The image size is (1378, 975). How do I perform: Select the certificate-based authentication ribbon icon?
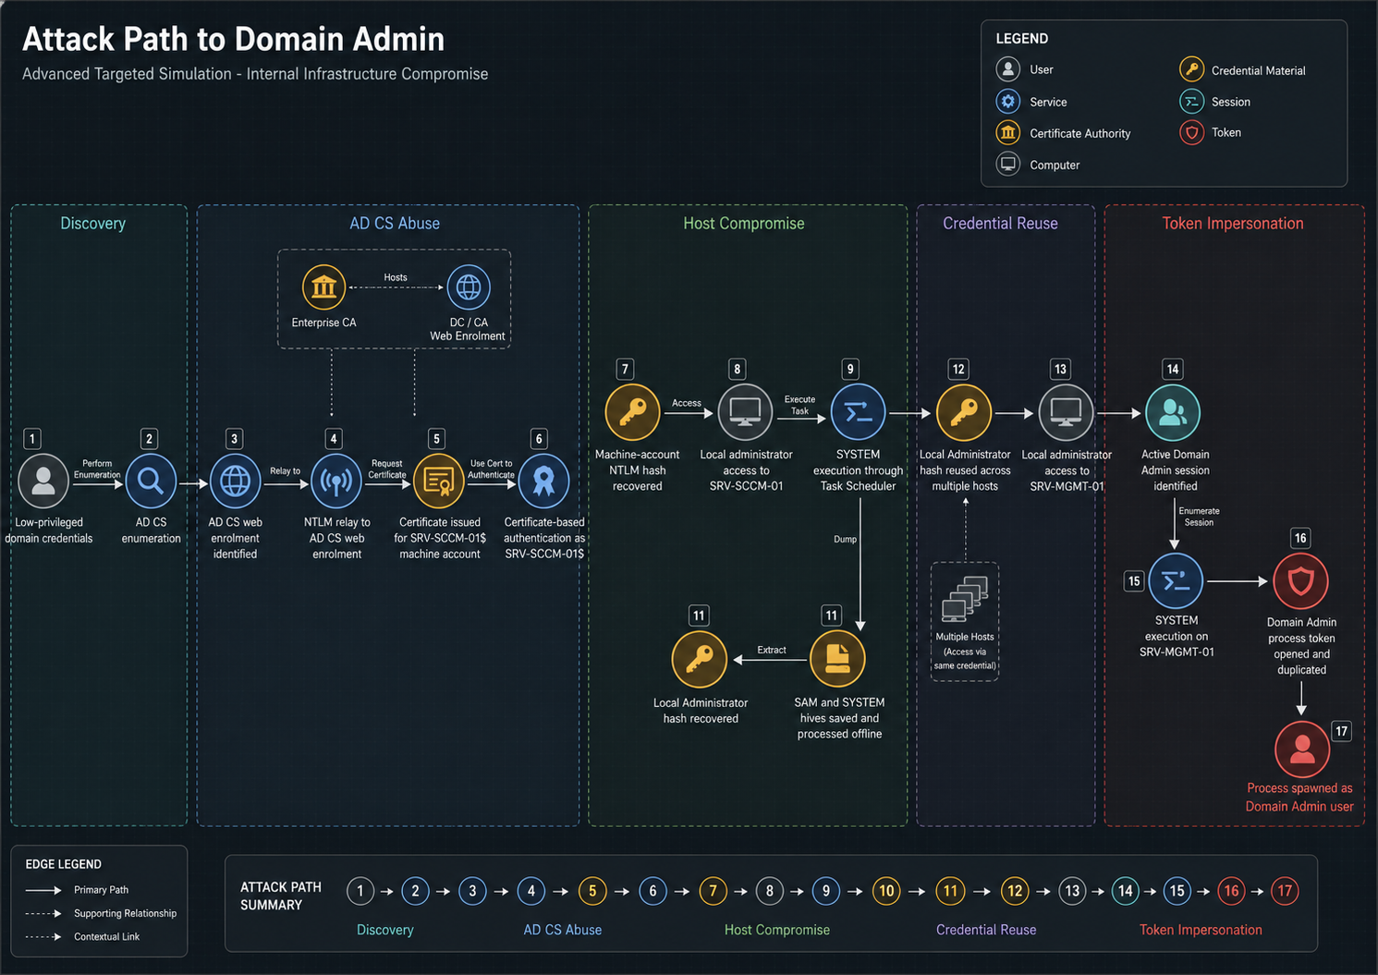point(544,481)
